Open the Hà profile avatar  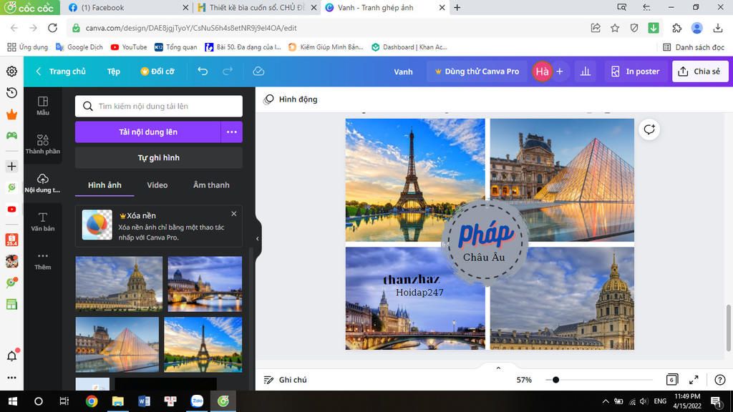(542, 72)
